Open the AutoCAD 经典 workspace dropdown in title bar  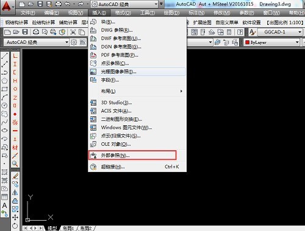tap(124, 4)
